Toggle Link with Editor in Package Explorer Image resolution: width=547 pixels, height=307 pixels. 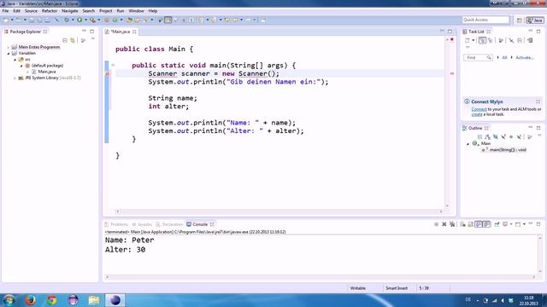pyautogui.click(x=73, y=40)
